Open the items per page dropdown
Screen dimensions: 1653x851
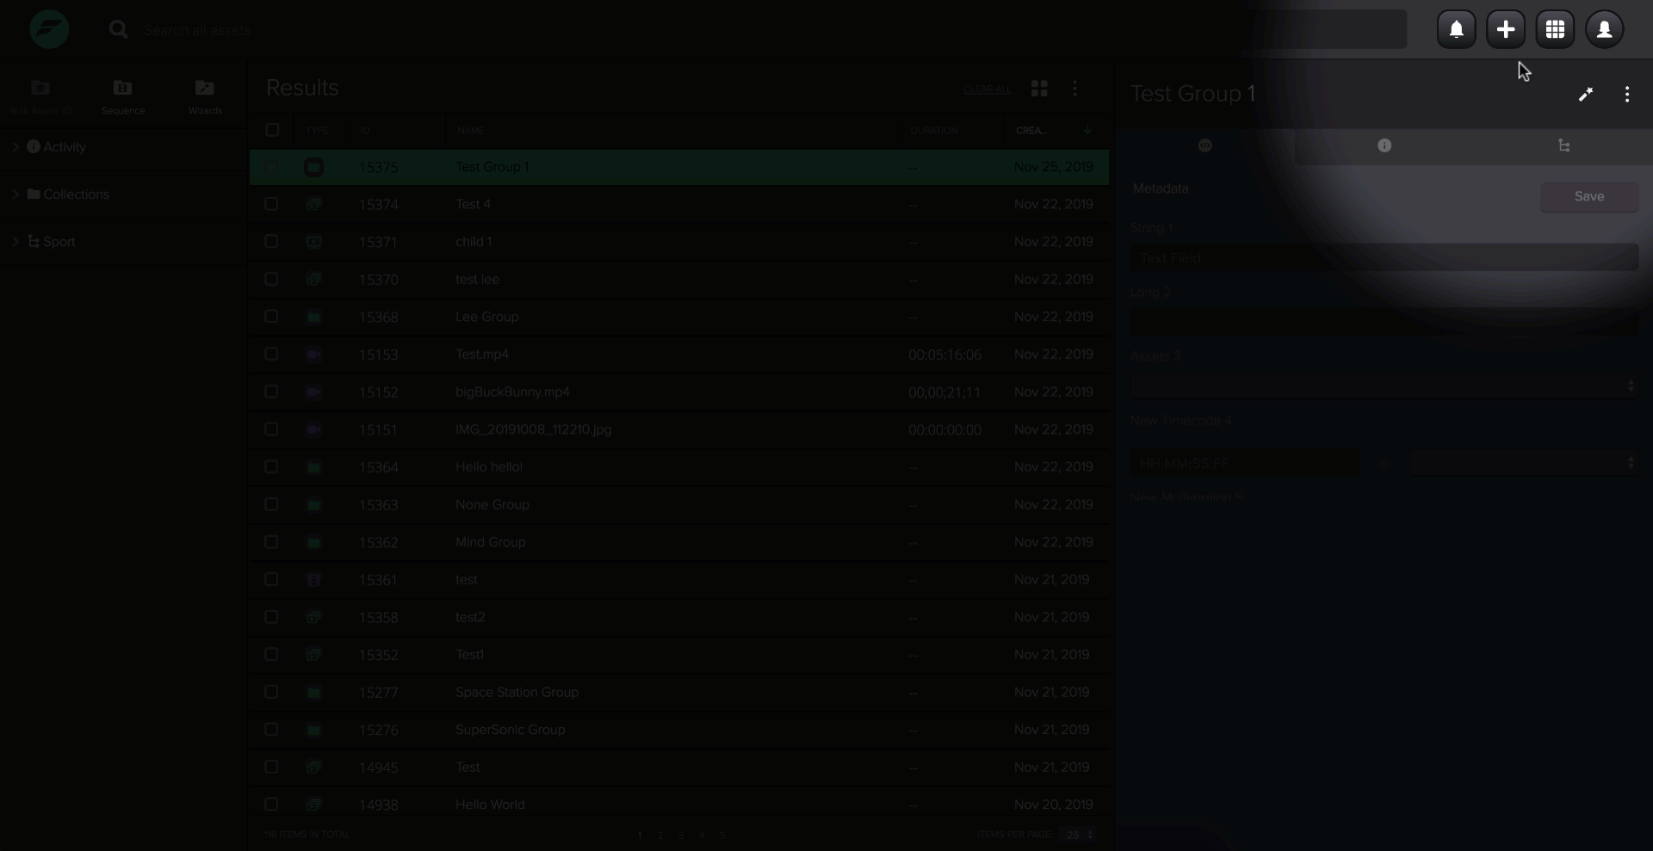[x=1078, y=835]
